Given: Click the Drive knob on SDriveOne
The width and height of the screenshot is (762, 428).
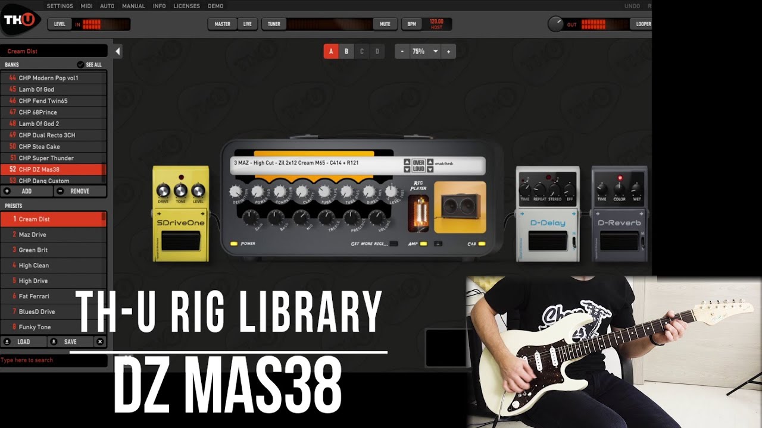Looking at the screenshot, I should [x=163, y=190].
